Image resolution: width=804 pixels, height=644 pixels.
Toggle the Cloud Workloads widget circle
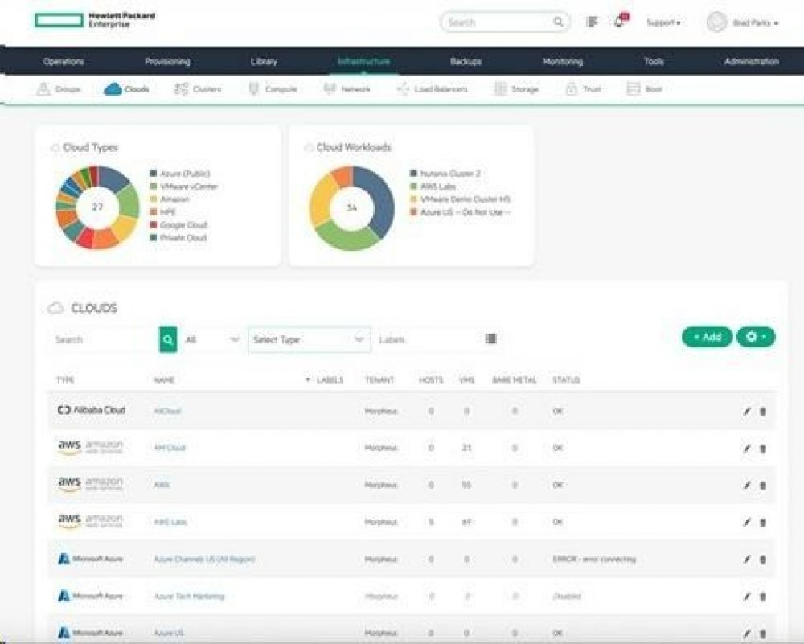[309, 148]
